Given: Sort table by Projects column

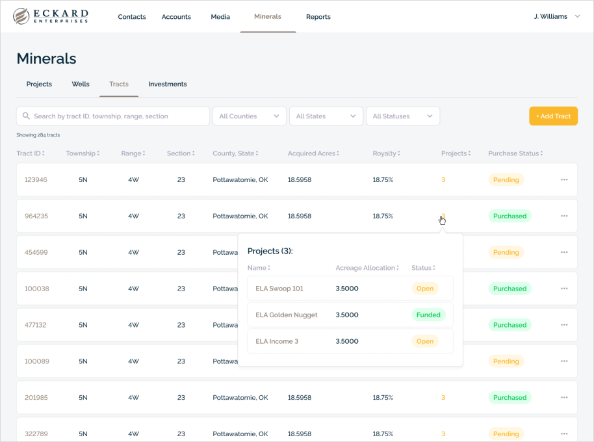Looking at the screenshot, I should coord(456,153).
